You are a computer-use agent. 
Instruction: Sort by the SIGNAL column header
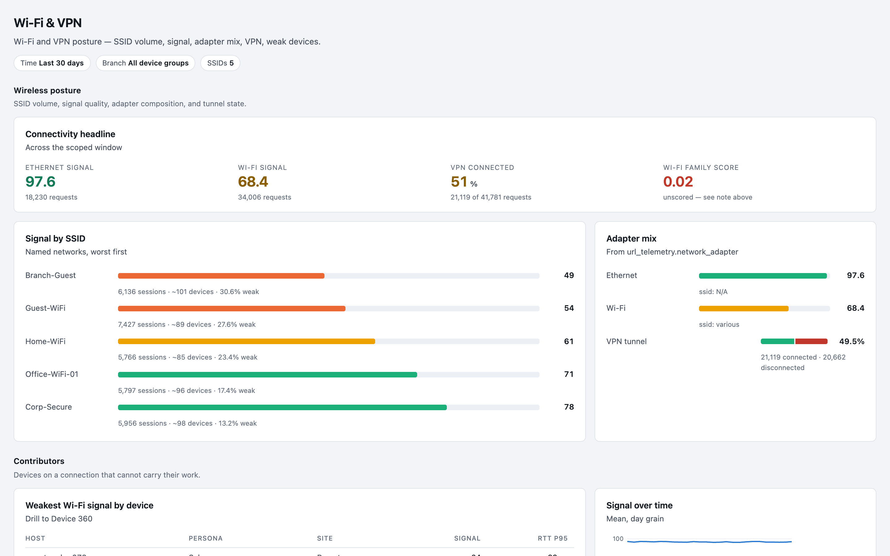467,538
